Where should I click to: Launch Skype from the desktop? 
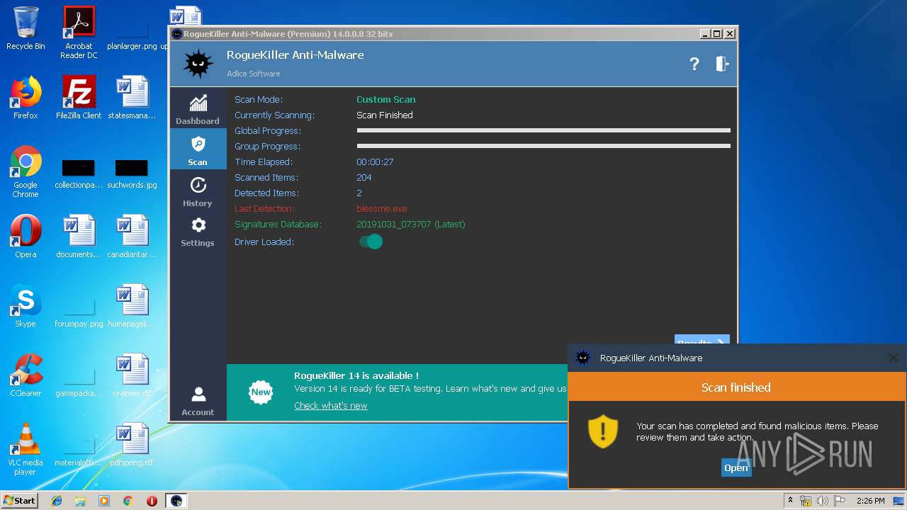click(26, 306)
